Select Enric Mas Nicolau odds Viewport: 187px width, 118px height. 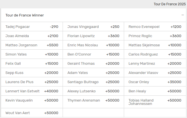click(x=93, y=45)
